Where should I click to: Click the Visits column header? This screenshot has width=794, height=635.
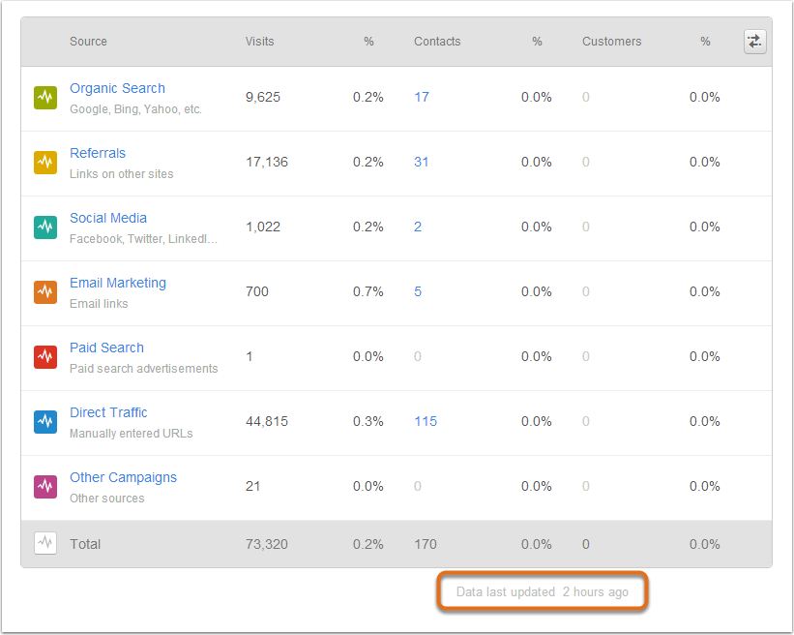[x=260, y=42]
